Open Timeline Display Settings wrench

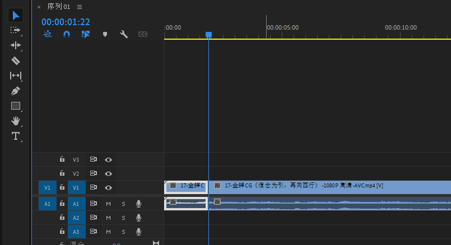(124, 34)
